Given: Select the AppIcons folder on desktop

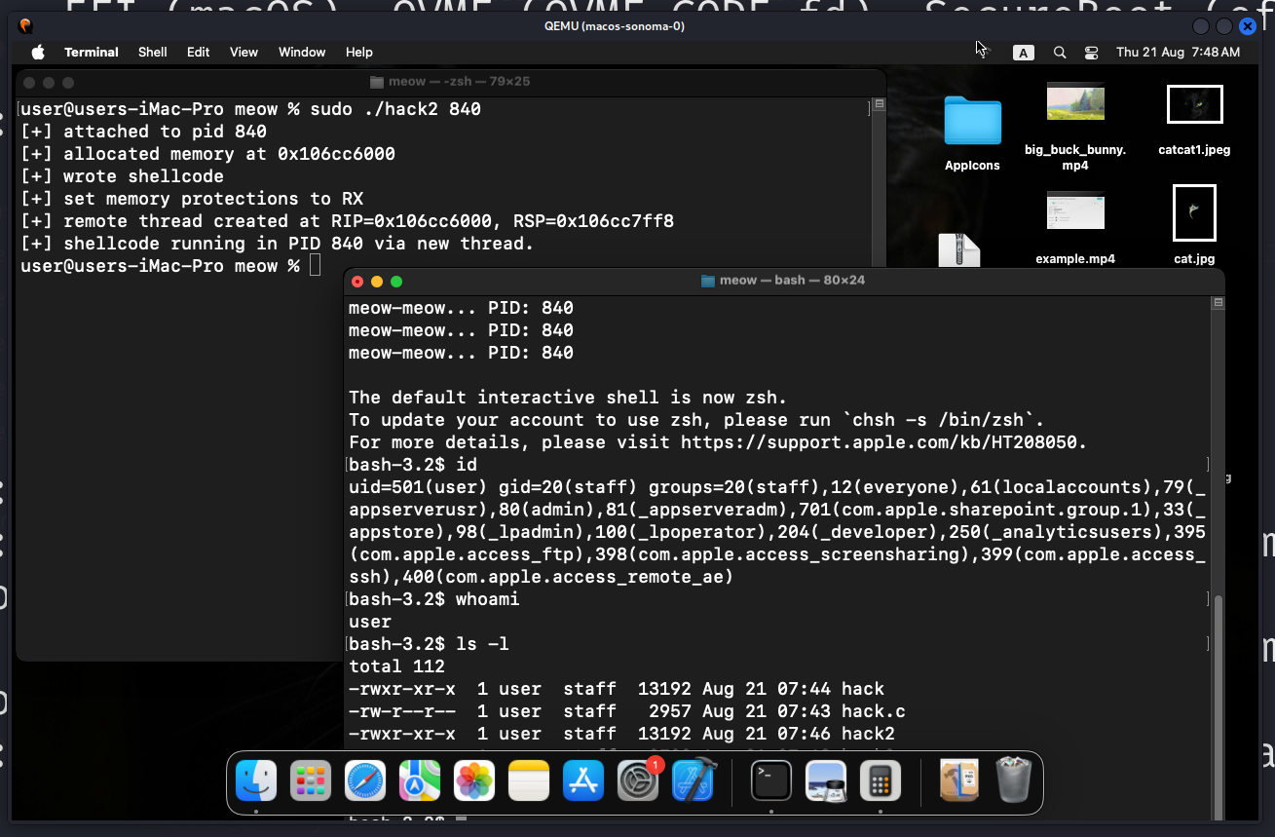Looking at the screenshot, I should [x=972, y=133].
